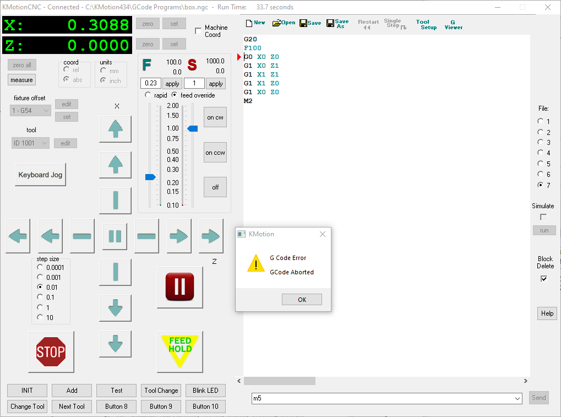Enable the Machine Coord checkbox
Screen dimensions: 561x417
tap(198, 31)
